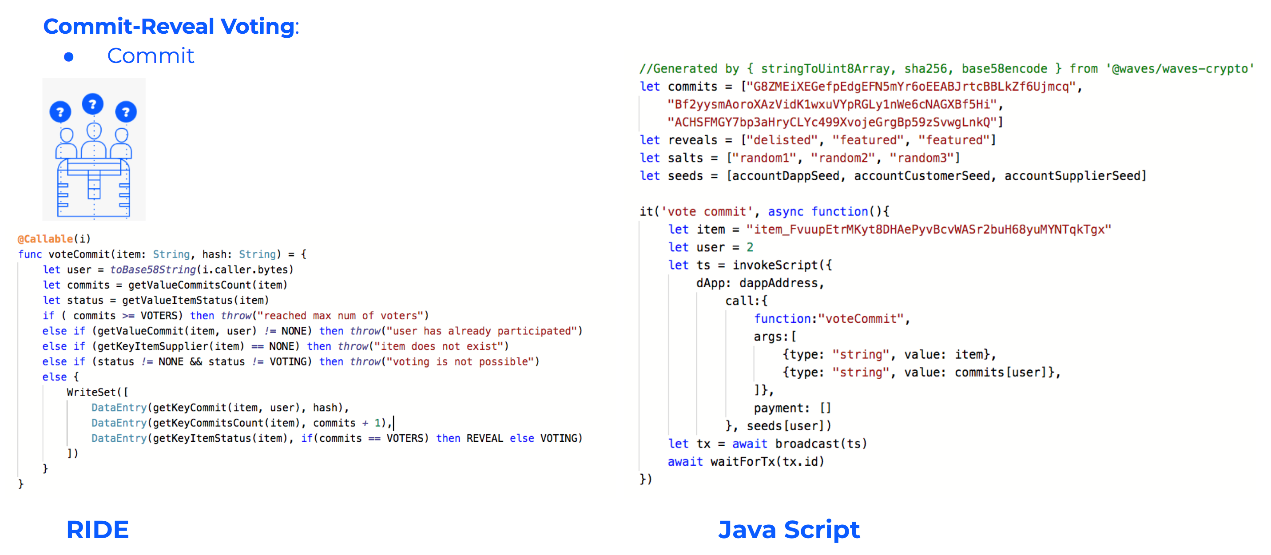Click the toBase58String function call
This screenshot has height=555, width=1271.
(152, 270)
